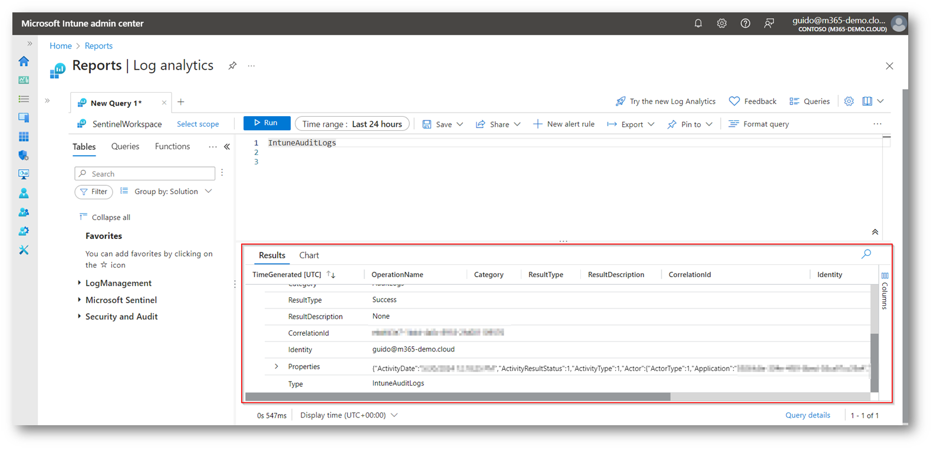Click the horizontal scrollbar in results

[458, 396]
